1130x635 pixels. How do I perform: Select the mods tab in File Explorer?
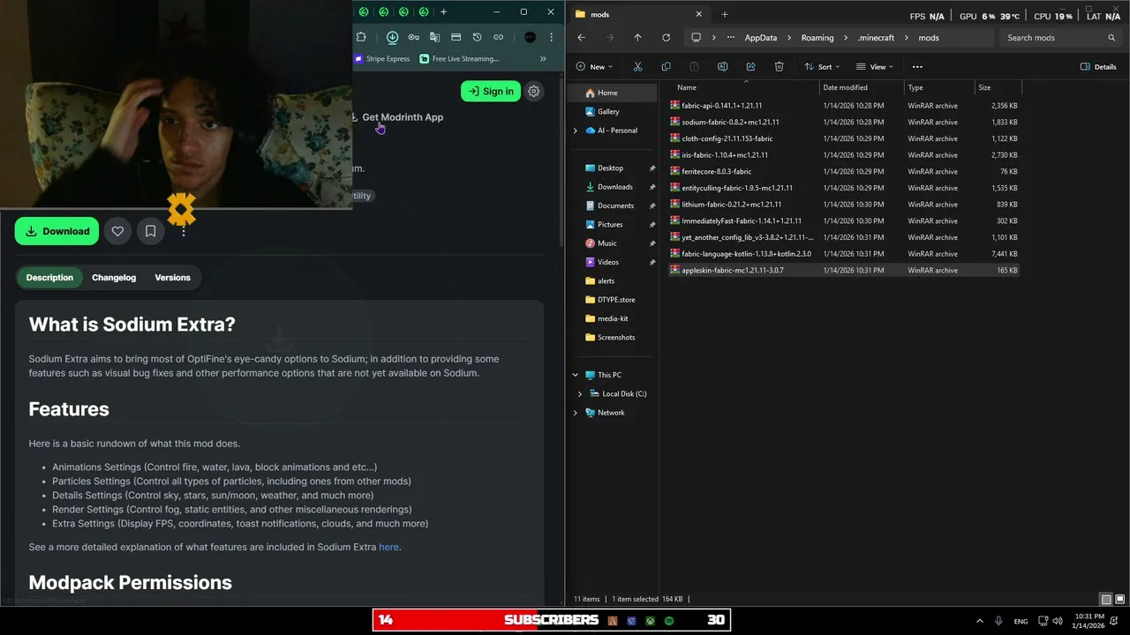point(638,14)
